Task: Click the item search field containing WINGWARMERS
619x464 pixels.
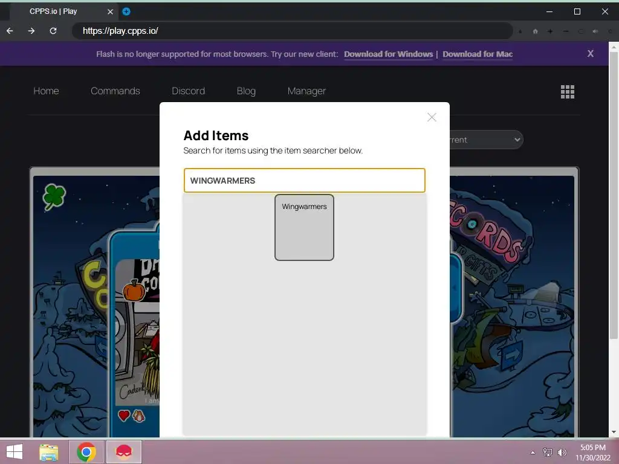Action: coord(305,180)
